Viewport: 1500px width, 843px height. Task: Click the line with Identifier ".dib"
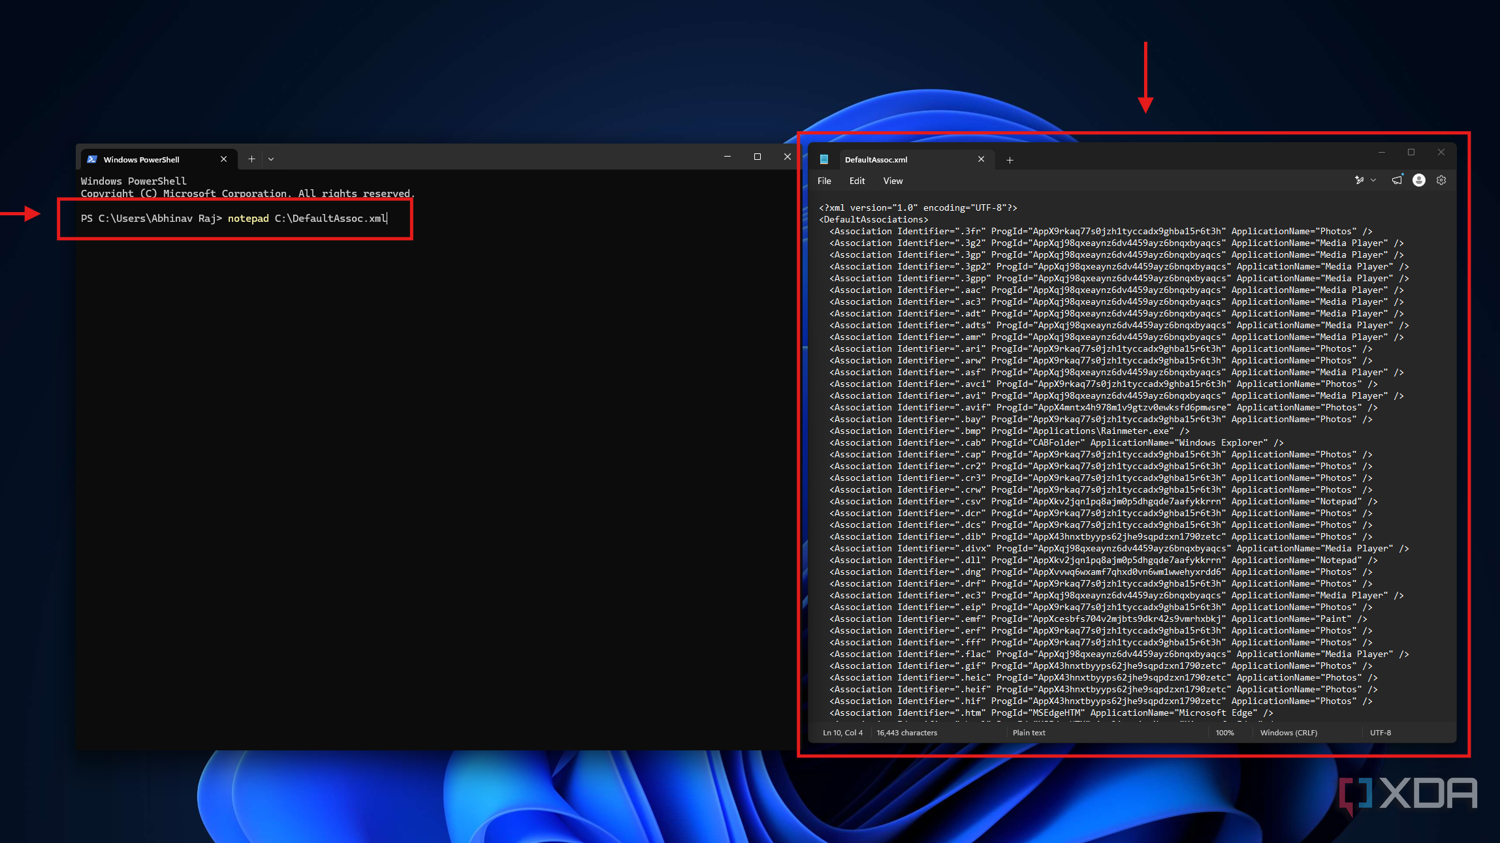point(1101,537)
